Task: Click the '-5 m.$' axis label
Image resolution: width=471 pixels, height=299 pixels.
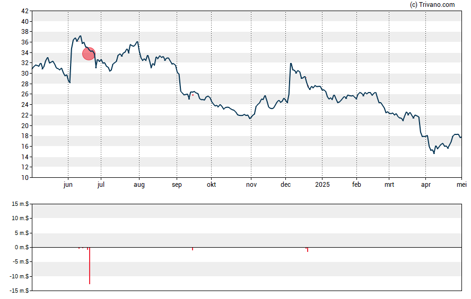Action: tap(21, 262)
